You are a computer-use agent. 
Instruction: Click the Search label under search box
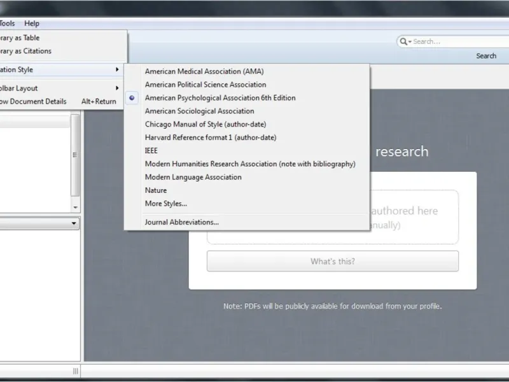pos(486,56)
